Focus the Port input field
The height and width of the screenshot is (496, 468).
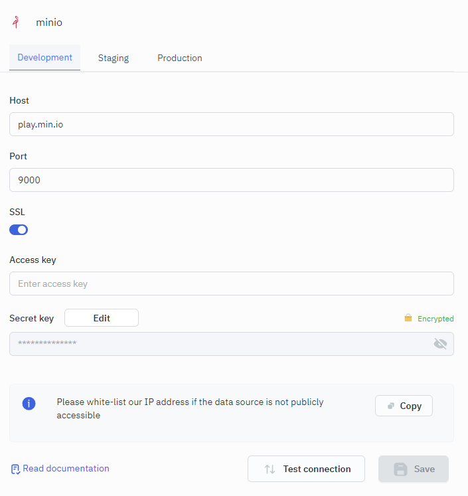[x=232, y=180]
